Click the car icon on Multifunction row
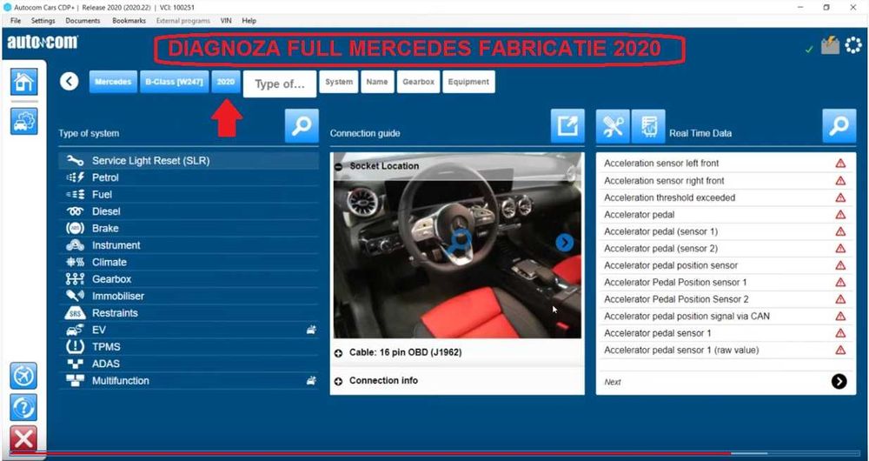This screenshot has height=461, width=869. [x=311, y=381]
